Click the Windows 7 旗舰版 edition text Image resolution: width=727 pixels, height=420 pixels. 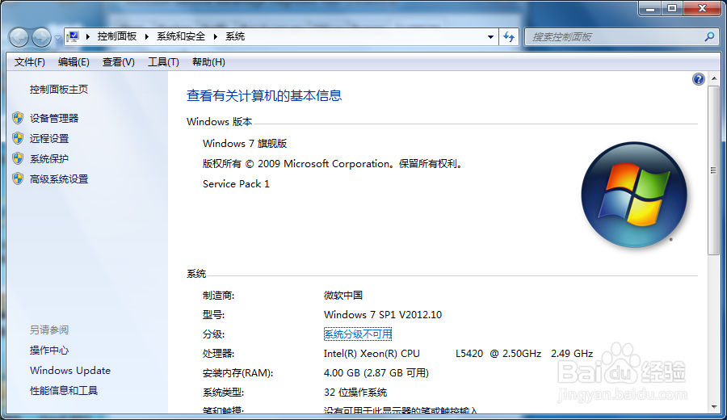click(x=245, y=144)
